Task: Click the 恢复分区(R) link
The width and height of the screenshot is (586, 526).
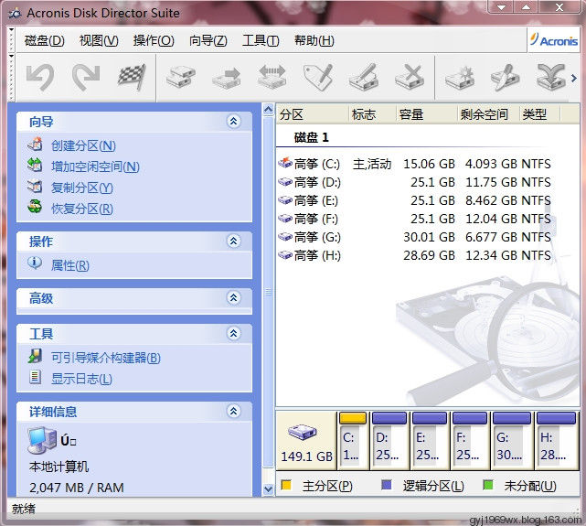Action: pyautogui.click(x=82, y=209)
